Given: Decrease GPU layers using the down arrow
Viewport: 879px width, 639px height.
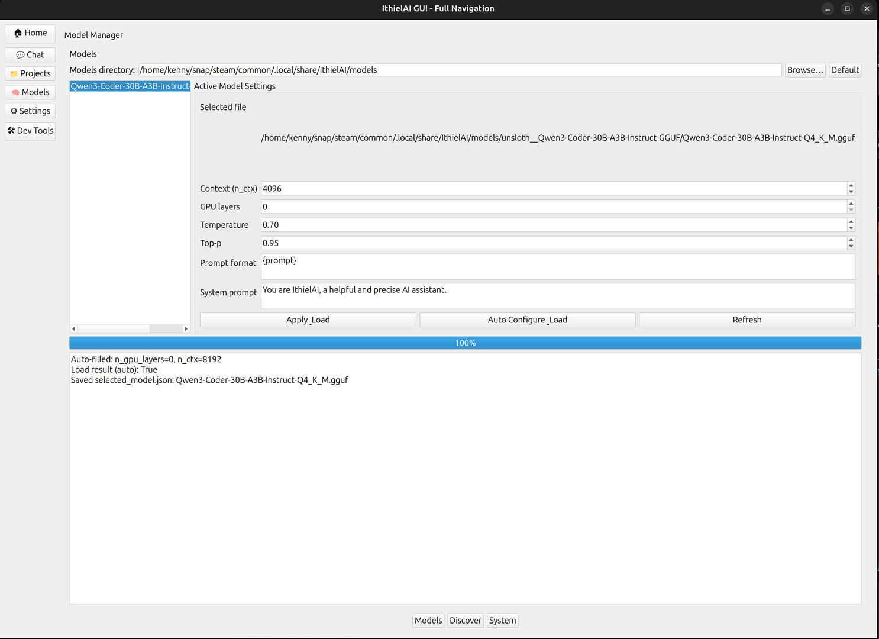Looking at the screenshot, I should [x=851, y=209].
